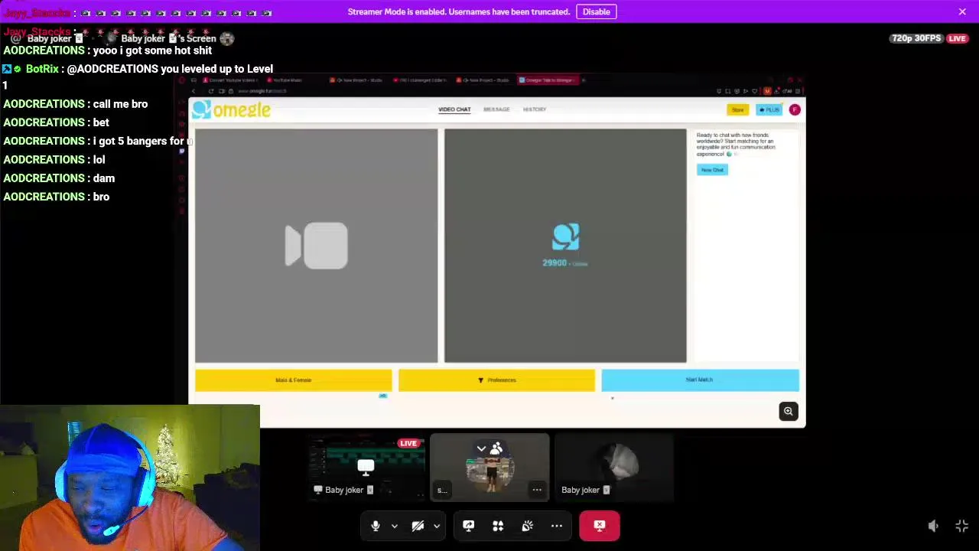
Task: Click the red disconnect button
Action: pos(600,526)
